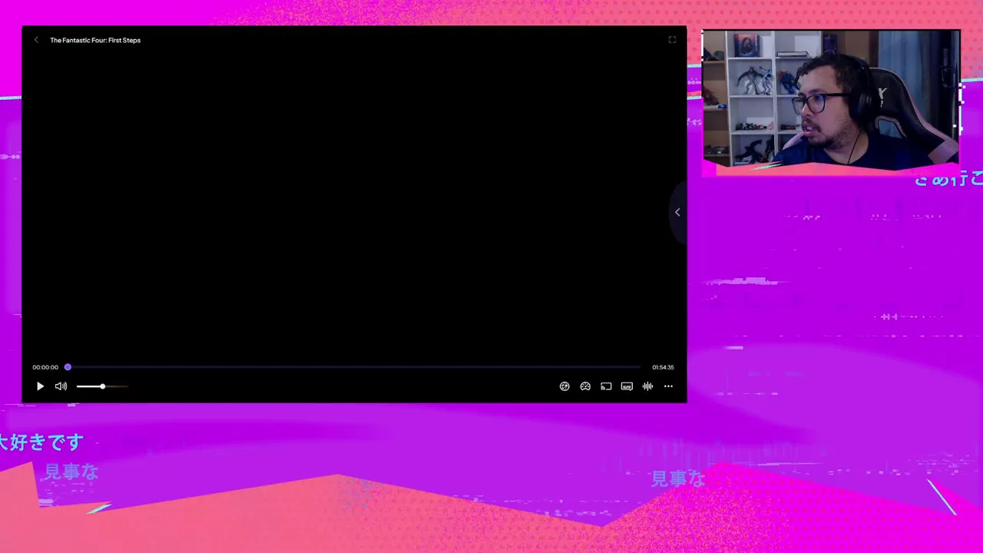983x553 pixels.
Task: Cast video to a device
Action: click(x=606, y=386)
